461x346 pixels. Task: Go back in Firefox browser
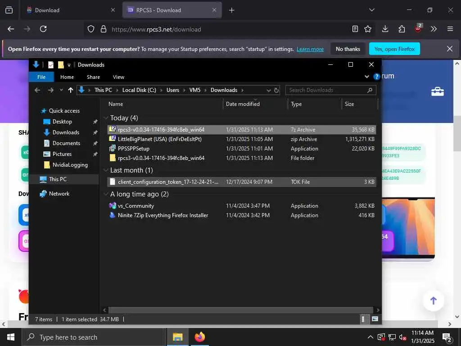11,29
